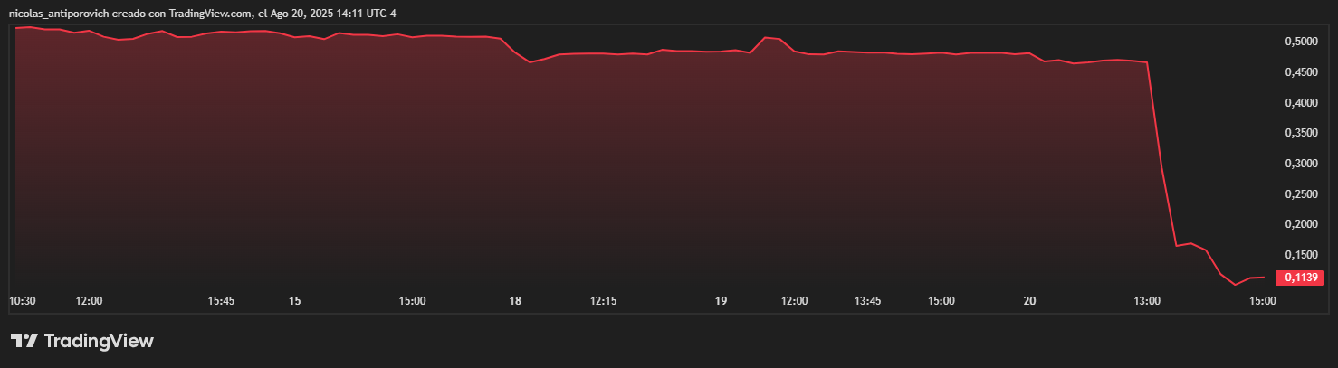Click the 0,1500 price axis label
The width and height of the screenshot is (1338, 368).
(x=1302, y=255)
